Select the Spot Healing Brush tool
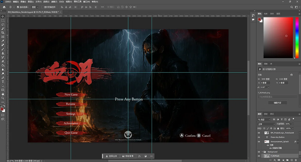Image resolution: width=301 pixels, height=162 pixels. tap(3, 45)
